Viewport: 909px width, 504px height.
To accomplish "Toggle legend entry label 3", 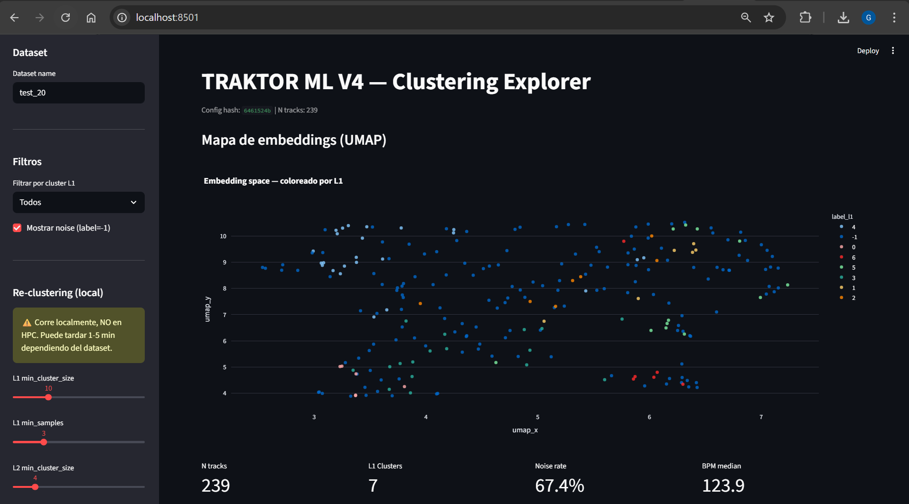I will pyautogui.click(x=848, y=278).
